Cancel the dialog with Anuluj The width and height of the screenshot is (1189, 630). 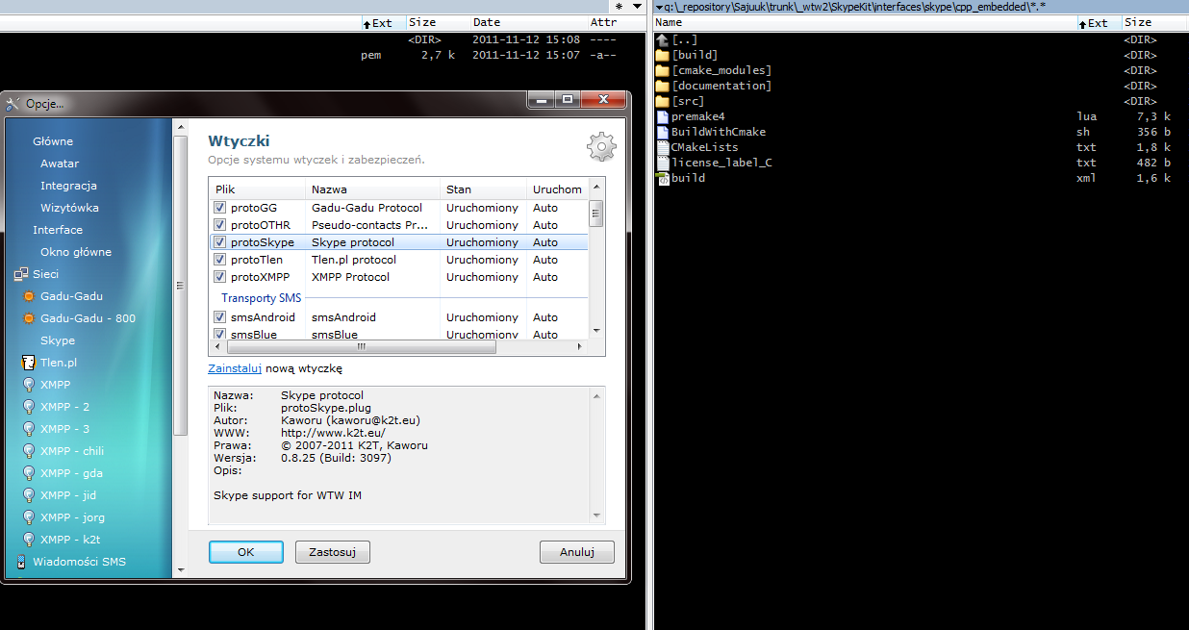[577, 552]
